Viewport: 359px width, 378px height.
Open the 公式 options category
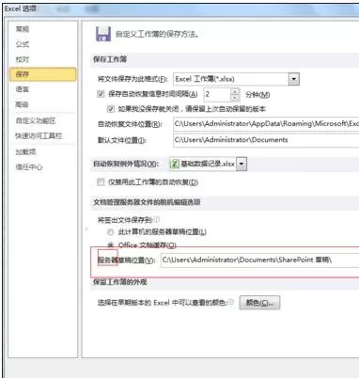pyautogui.click(x=23, y=44)
